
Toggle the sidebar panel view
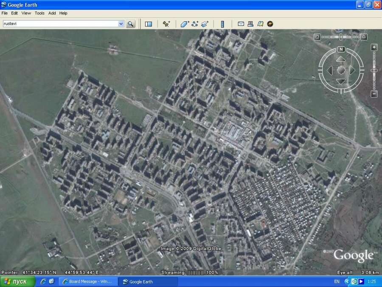[x=148, y=24]
